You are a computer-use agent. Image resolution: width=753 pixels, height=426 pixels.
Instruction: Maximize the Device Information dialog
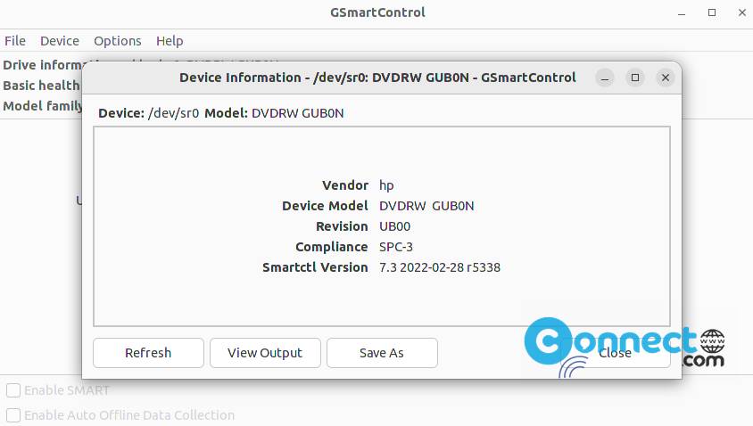click(635, 78)
